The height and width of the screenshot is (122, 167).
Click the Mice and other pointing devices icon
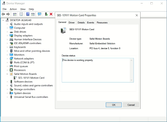click(11, 51)
